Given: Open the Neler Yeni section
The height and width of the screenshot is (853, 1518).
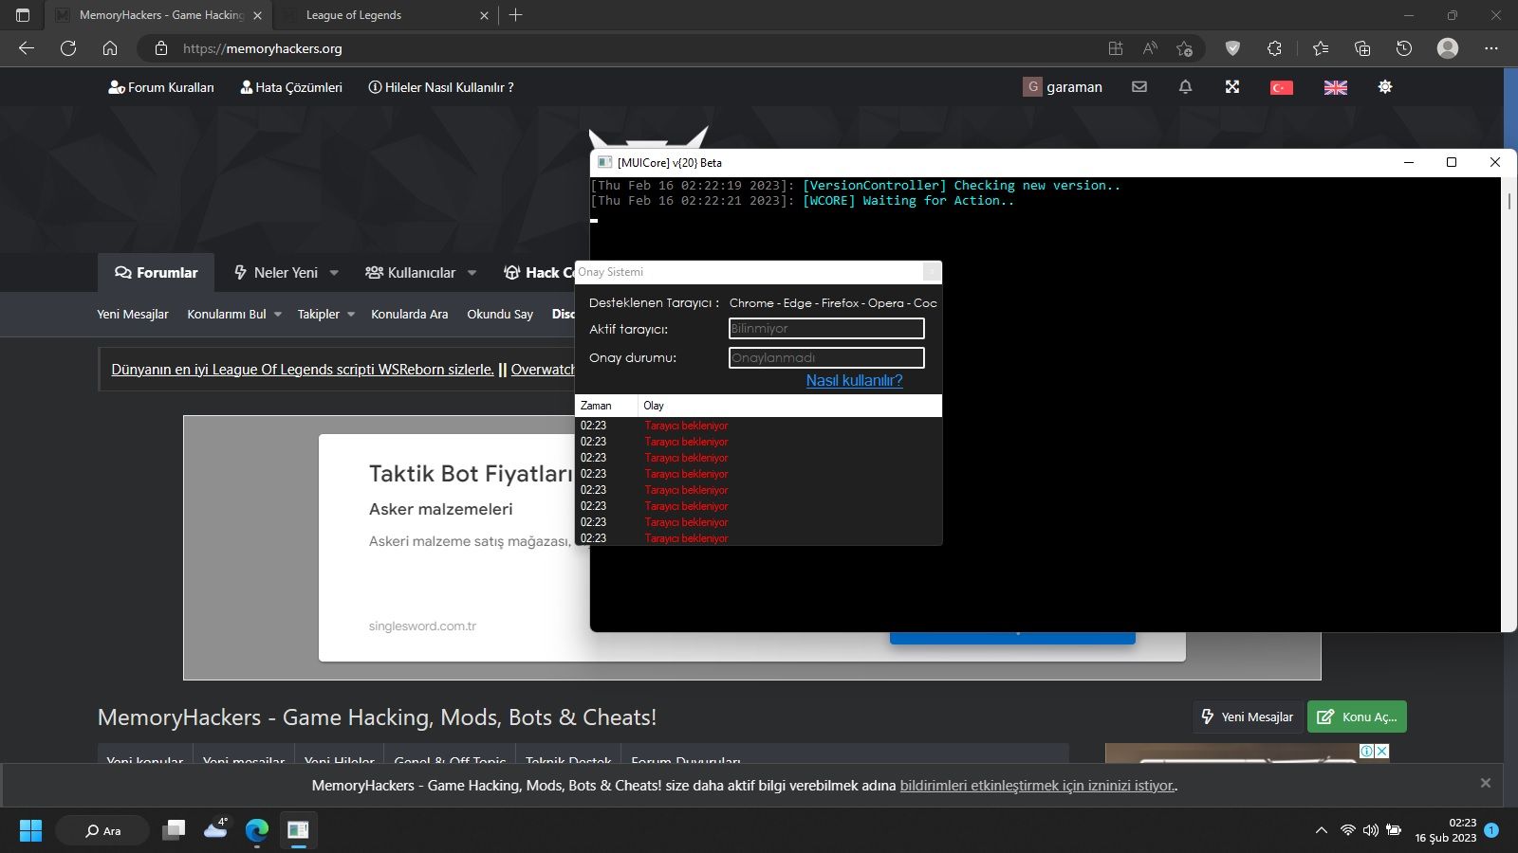Looking at the screenshot, I should (x=276, y=273).
